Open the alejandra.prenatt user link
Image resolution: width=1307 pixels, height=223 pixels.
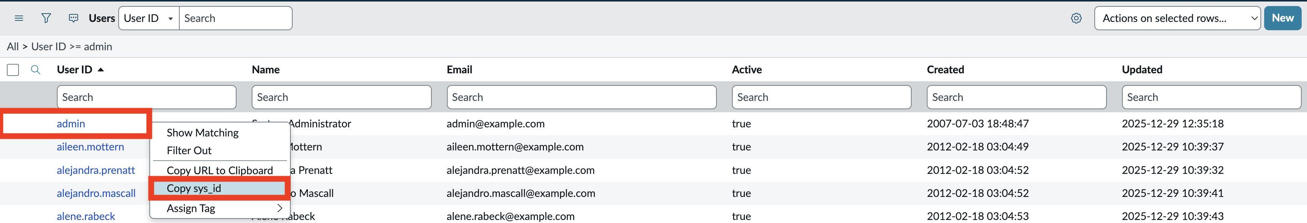[96, 170]
